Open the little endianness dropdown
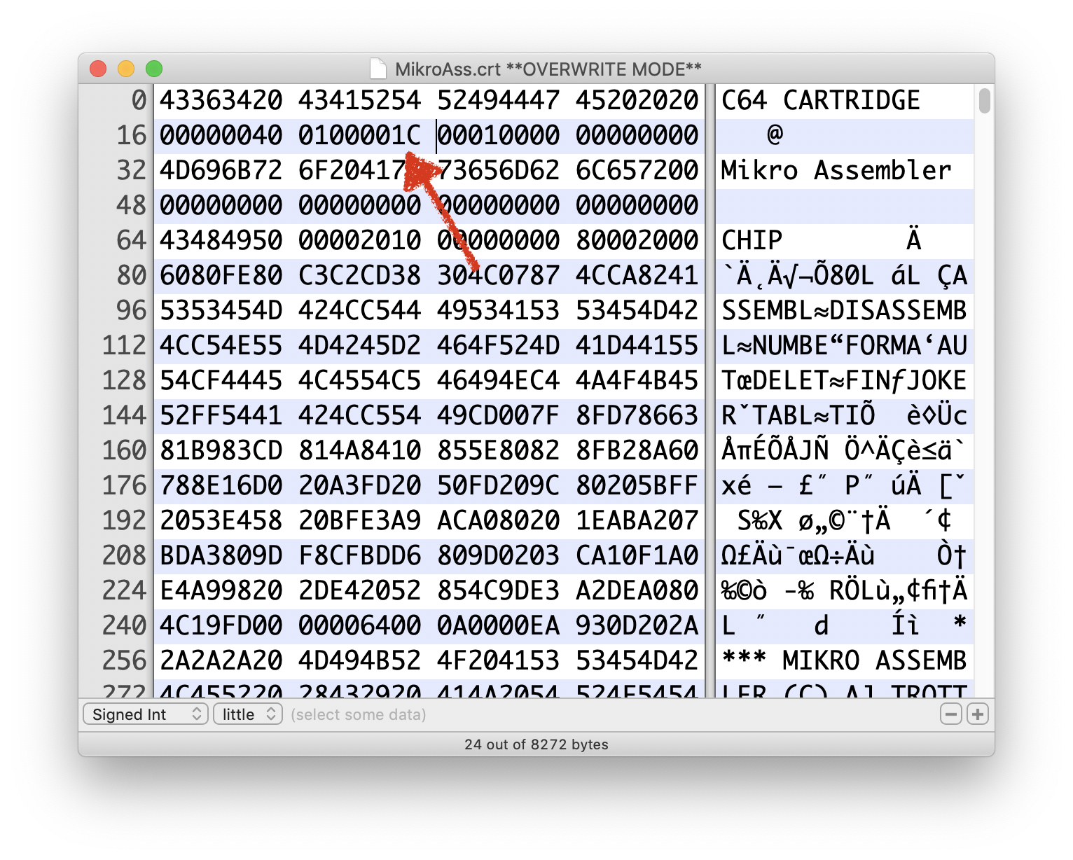 click(x=248, y=714)
